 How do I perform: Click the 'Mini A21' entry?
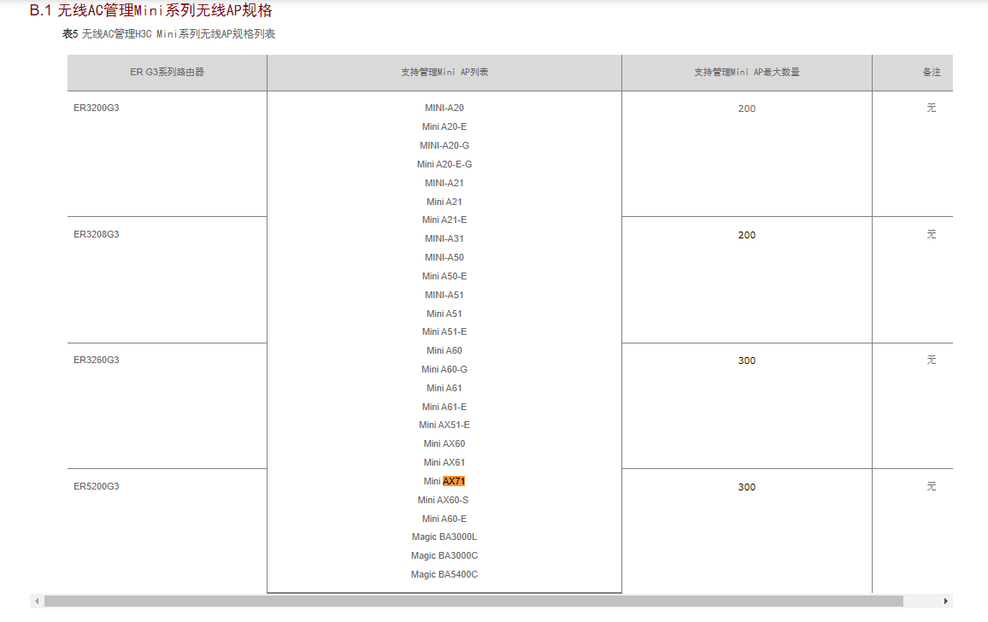444,202
